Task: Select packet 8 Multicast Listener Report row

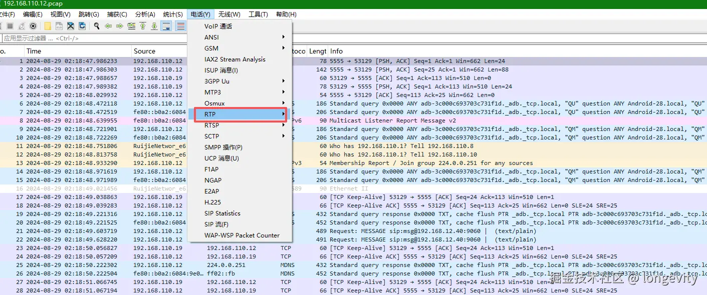Action: click(353, 120)
